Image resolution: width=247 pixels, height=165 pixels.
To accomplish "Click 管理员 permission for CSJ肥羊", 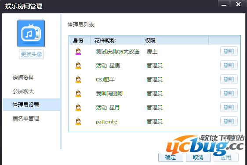I will tap(155, 80).
